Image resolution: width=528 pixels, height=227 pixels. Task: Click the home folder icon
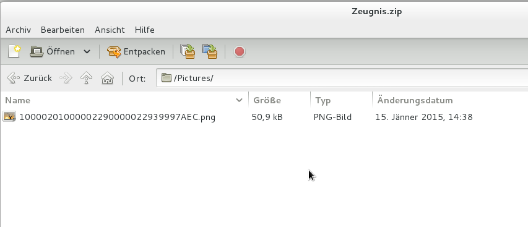[107, 78]
